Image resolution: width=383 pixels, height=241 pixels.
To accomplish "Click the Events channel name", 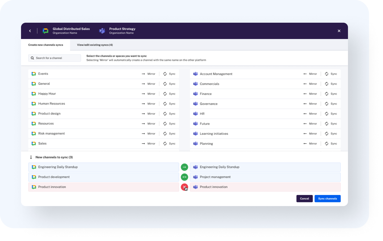I will pos(43,74).
